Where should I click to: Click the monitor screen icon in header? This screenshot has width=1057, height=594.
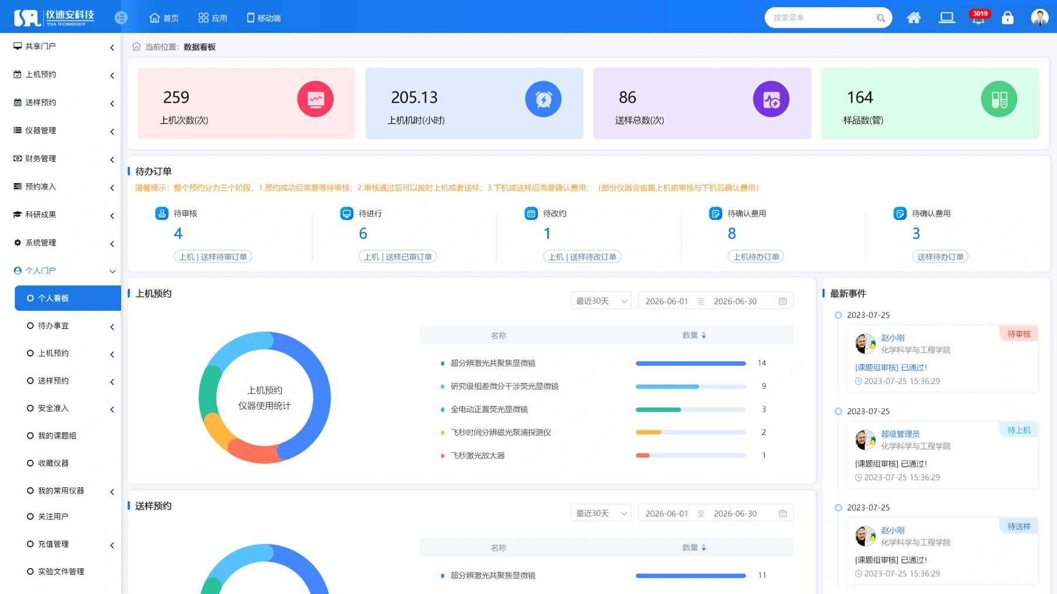coord(947,18)
